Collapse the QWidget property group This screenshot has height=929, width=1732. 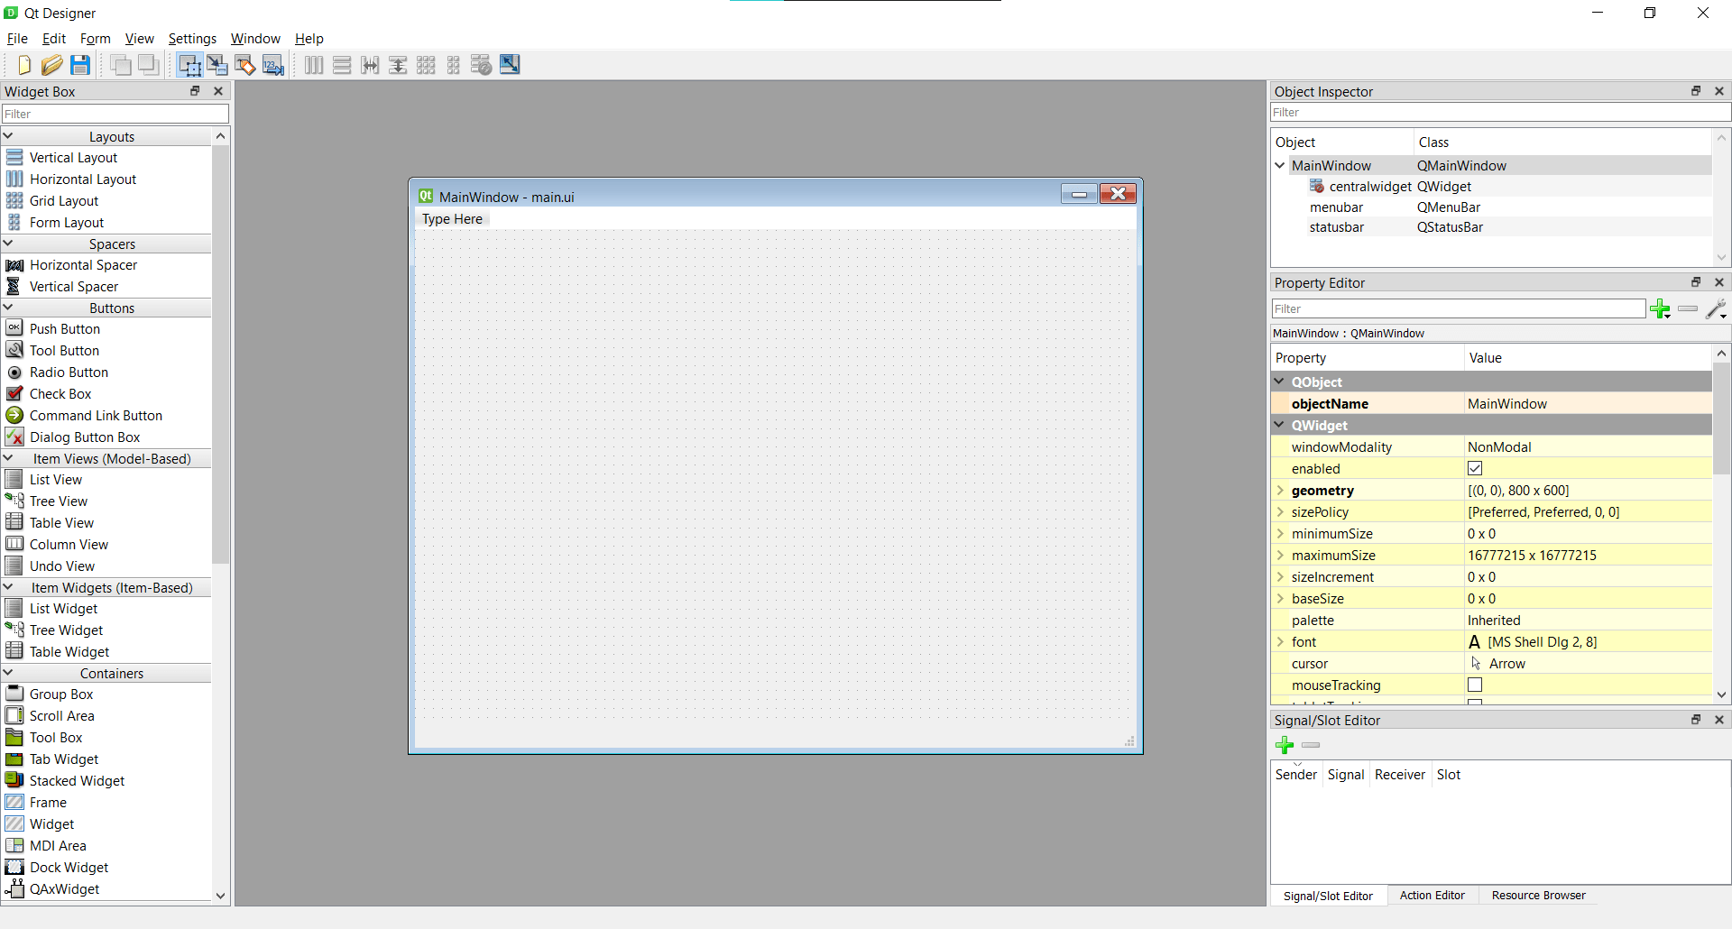click(x=1280, y=424)
